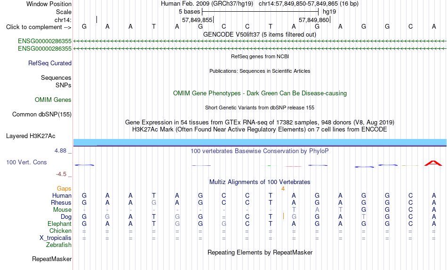The height and width of the screenshot is (270, 447).
Task: Select the Rhesus alignment row label
Action: tap(61, 202)
